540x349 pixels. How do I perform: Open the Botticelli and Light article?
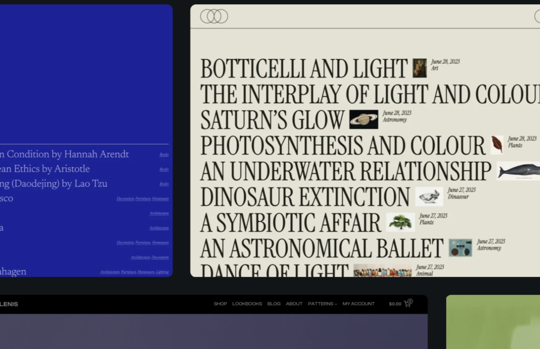point(304,69)
